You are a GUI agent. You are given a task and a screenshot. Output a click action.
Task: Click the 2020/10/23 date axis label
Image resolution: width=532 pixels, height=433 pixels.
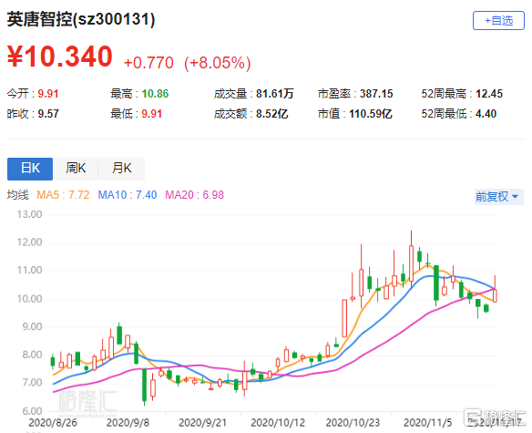click(x=353, y=423)
